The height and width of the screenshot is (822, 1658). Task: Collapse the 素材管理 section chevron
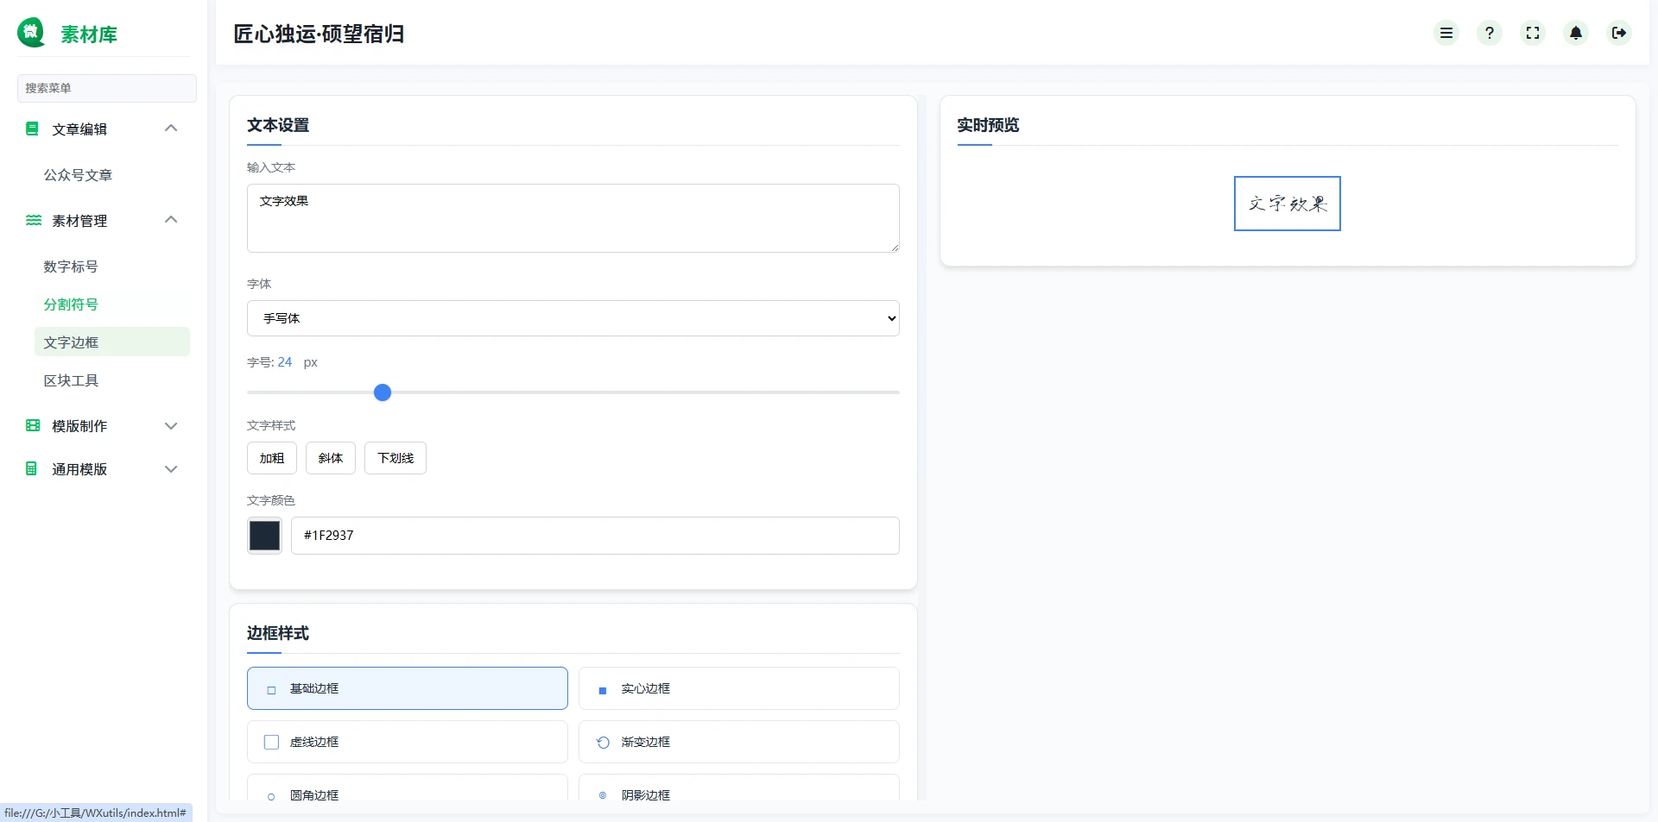(171, 220)
